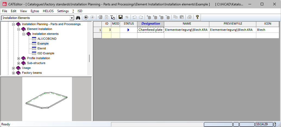
Task: Open the ISD menu
Action: pos(80,11)
